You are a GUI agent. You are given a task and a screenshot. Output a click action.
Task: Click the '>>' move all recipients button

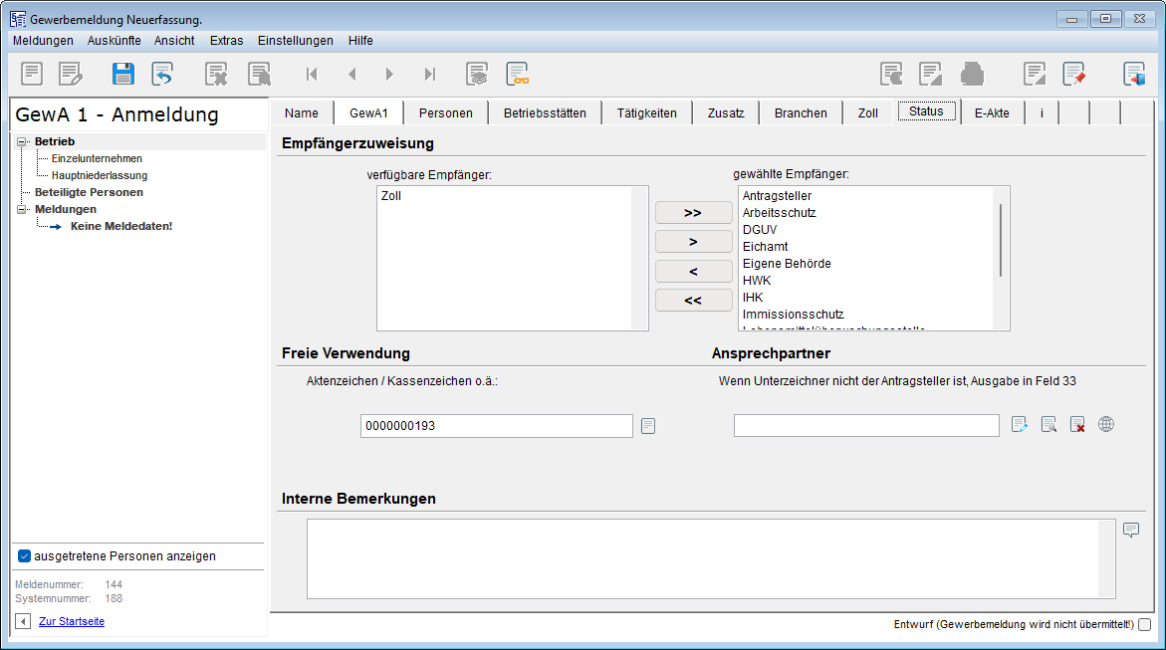point(693,213)
